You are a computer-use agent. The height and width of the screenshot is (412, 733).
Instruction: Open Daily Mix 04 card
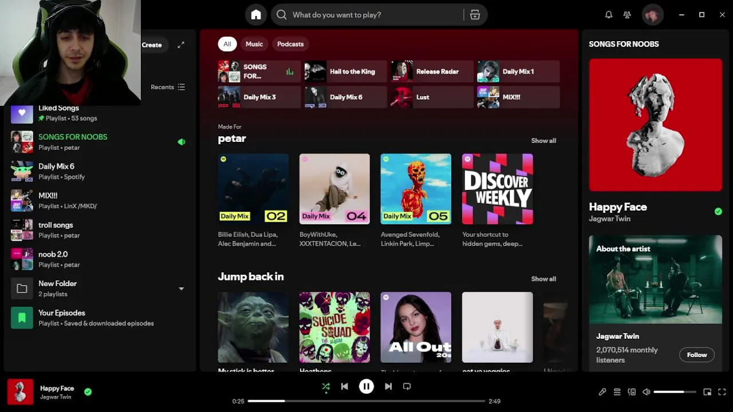[334, 201]
